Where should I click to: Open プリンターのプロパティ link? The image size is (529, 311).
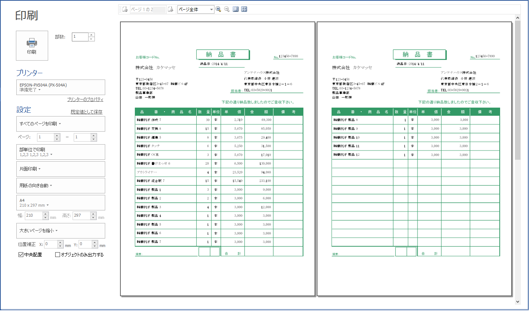(x=85, y=99)
